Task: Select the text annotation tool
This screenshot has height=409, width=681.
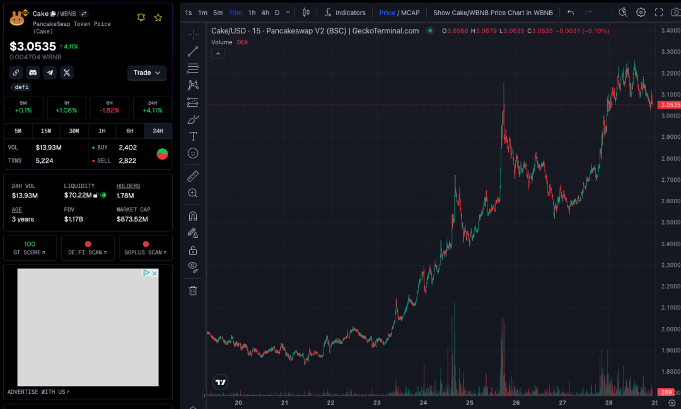Action: [x=193, y=136]
